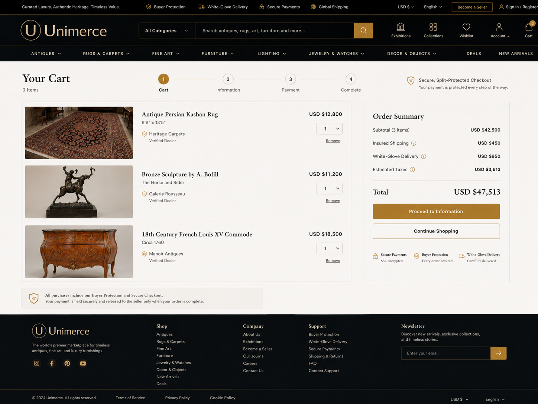This screenshot has width=538, height=404.
Task: Change quantity for Persian Kashan Rug
Action: (329, 129)
